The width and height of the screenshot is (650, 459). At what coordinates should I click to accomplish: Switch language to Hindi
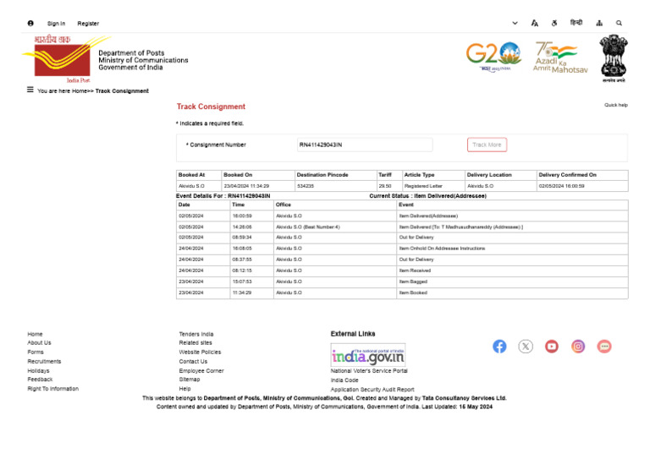[x=576, y=23]
